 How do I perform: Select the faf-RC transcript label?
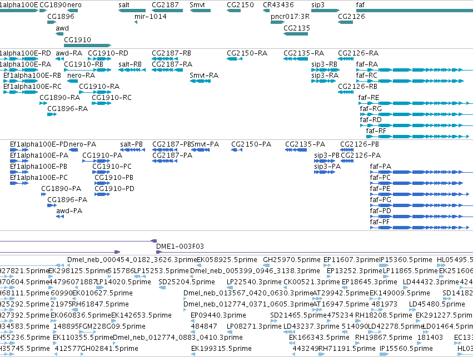pos(366,76)
